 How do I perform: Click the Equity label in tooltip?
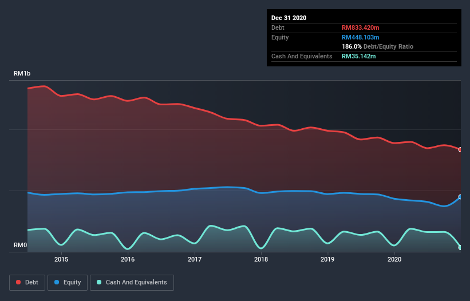coord(280,37)
